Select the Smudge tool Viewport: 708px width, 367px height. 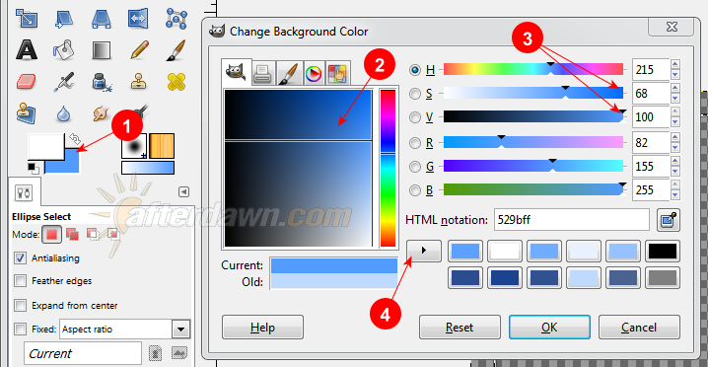pos(101,113)
